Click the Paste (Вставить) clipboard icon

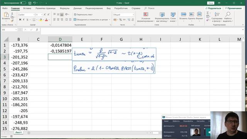[x=6, y=15]
